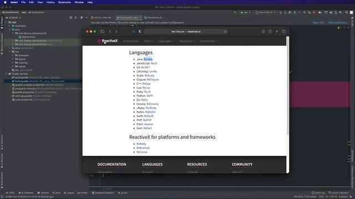
Task: Select MainActivity in project tree
Action: [28, 37]
